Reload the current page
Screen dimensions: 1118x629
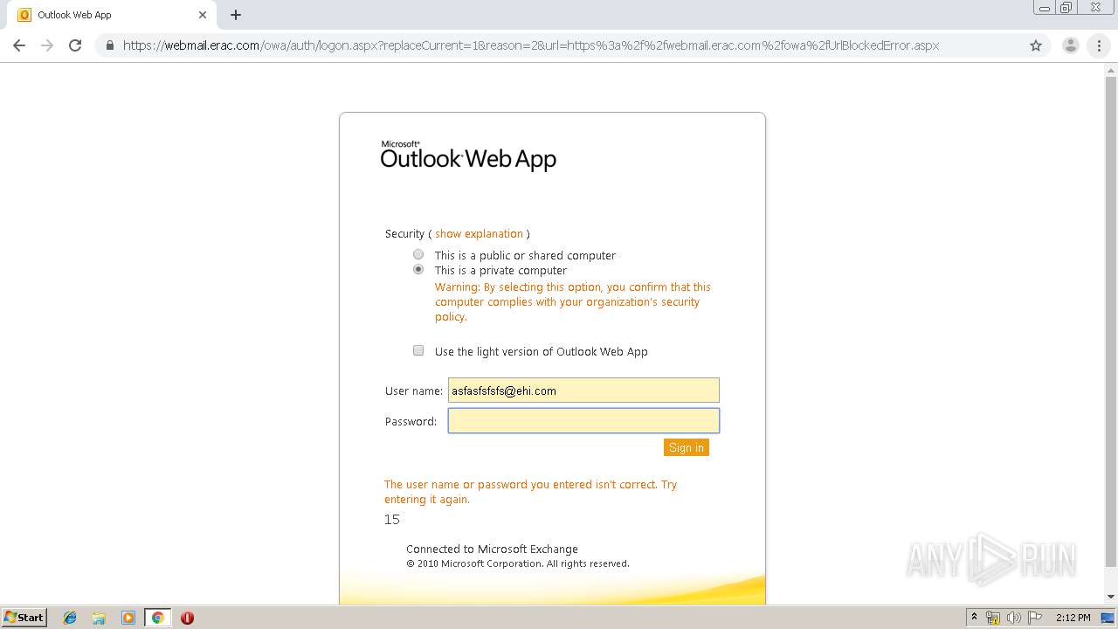click(75, 45)
